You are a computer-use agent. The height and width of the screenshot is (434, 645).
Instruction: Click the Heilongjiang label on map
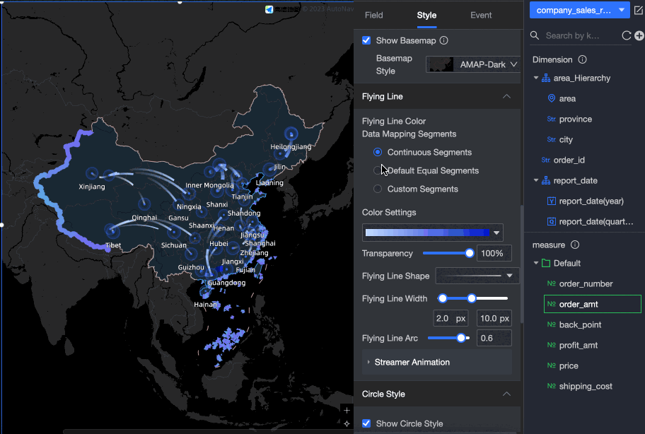click(x=291, y=147)
